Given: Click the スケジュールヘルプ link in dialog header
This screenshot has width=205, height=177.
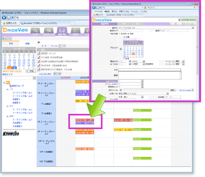Looking at the screenshot, I should click(x=188, y=20).
